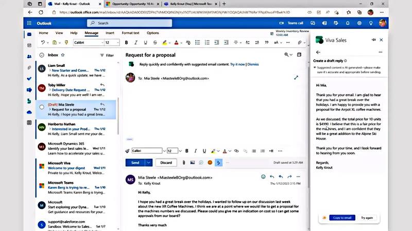Apply italic in ribbon toolbar

136,43
